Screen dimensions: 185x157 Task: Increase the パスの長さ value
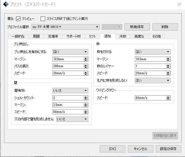(86, 65)
